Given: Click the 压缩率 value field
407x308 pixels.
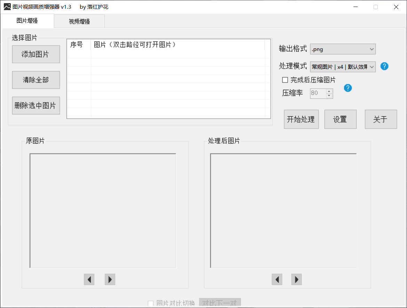Looking at the screenshot, I should click(x=317, y=93).
